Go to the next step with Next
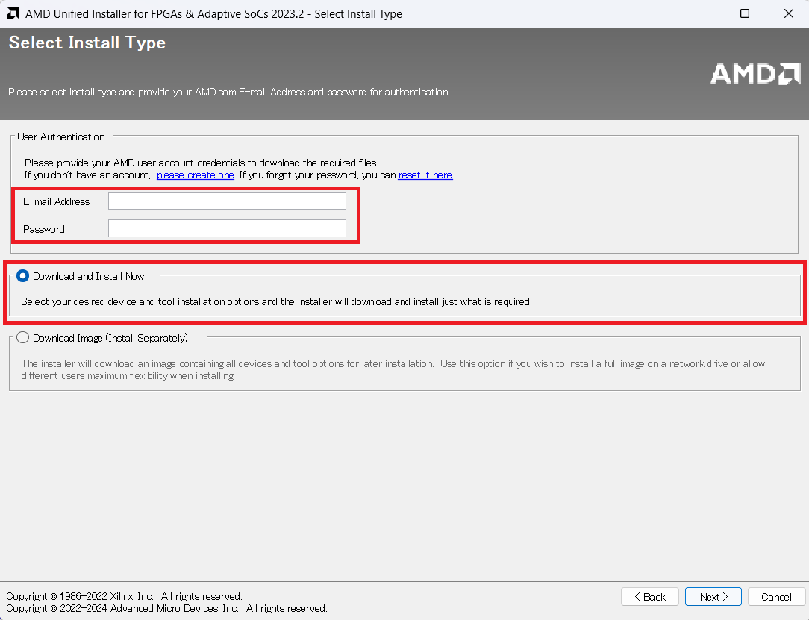809x620 pixels. (x=713, y=597)
